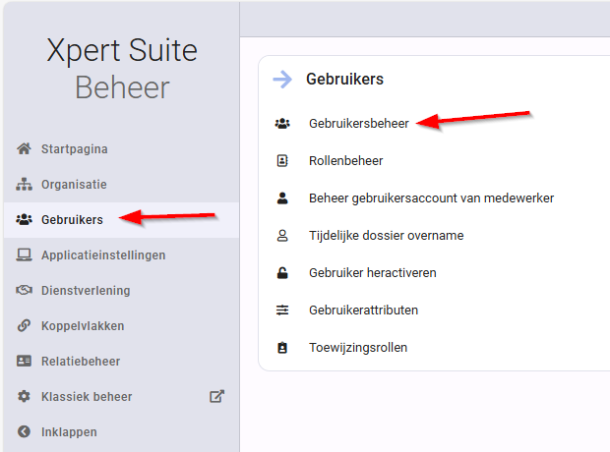Click the Dienstverlening handshake icon

pyautogui.click(x=25, y=290)
